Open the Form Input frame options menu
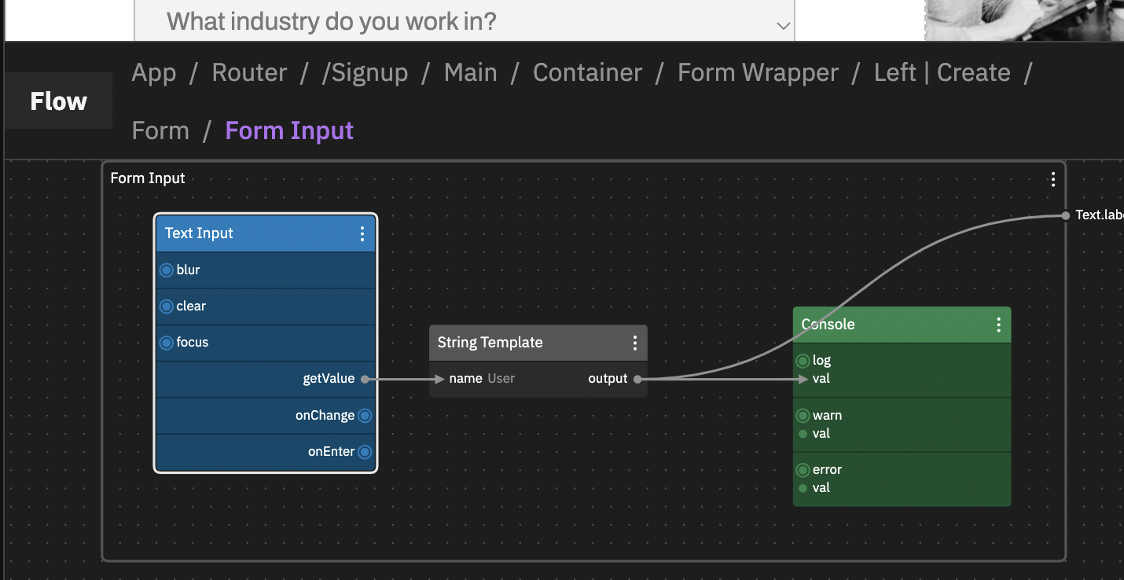This screenshot has width=1124, height=580. [x=1052, y=178]
